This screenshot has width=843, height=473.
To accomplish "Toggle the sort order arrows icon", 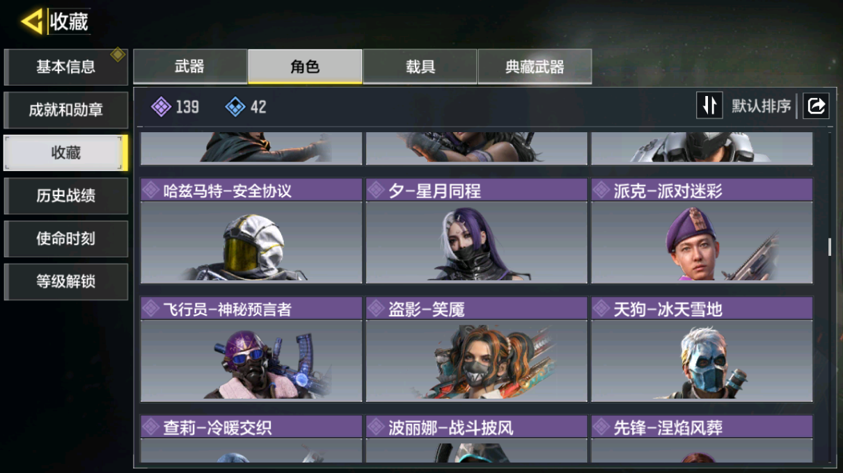I will tap(709, 106).
